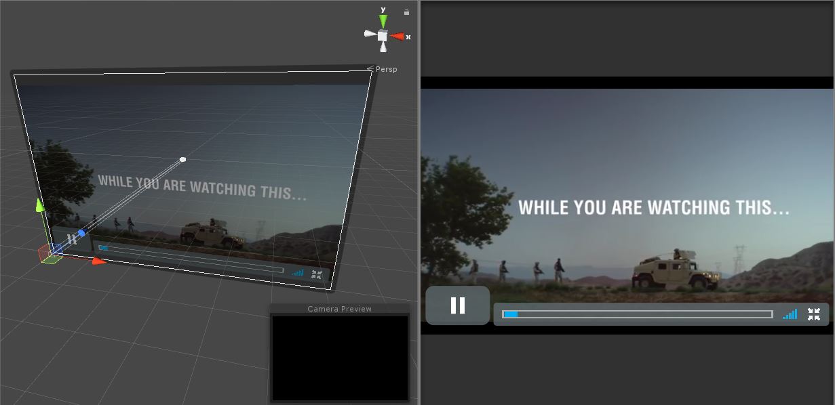Click the Scene view fullscreen collapse icon
This screenshot has height=405, width=835.
(317, 274)
